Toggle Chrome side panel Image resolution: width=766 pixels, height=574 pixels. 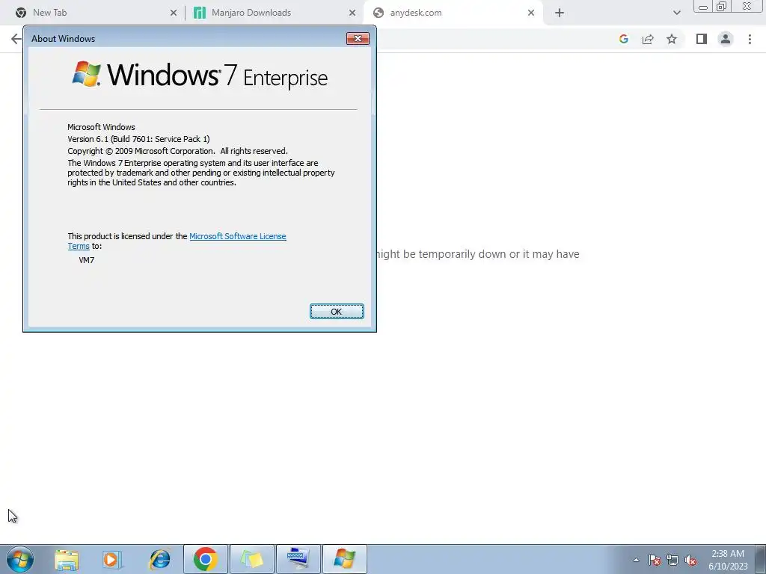coord(702,39)
